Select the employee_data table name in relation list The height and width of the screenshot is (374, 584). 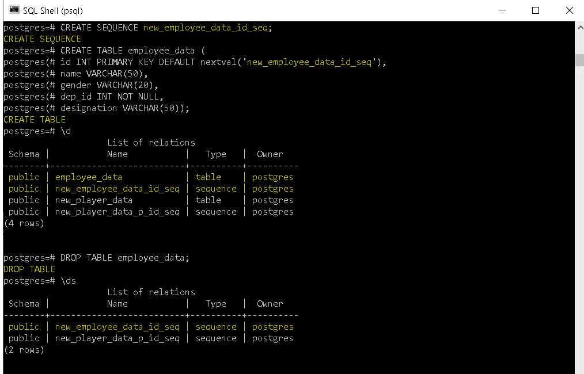[88, 177]
